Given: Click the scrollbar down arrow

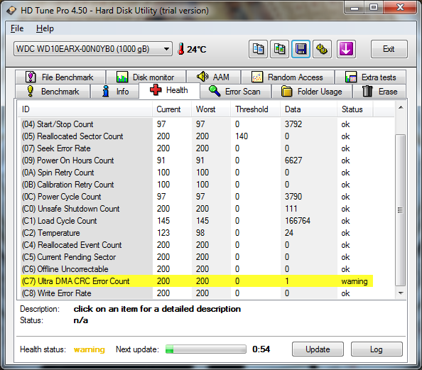Looking at the screenshot, I should tap(401, 293).
